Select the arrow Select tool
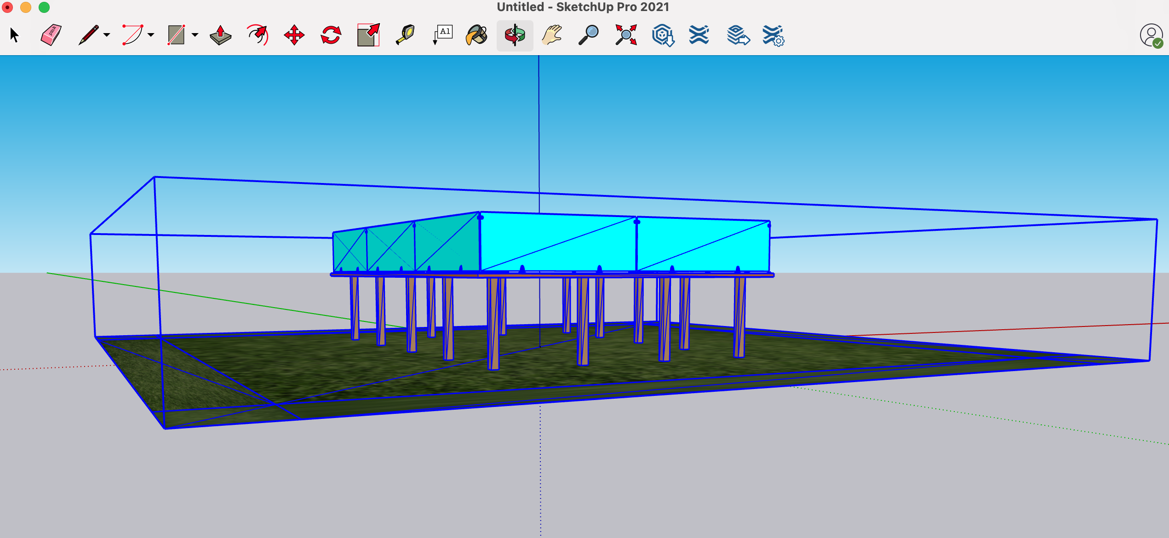 [14, 35]
